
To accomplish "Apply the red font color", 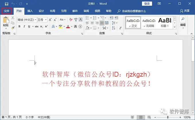I will pyautogui.click(x=68, y=26).
